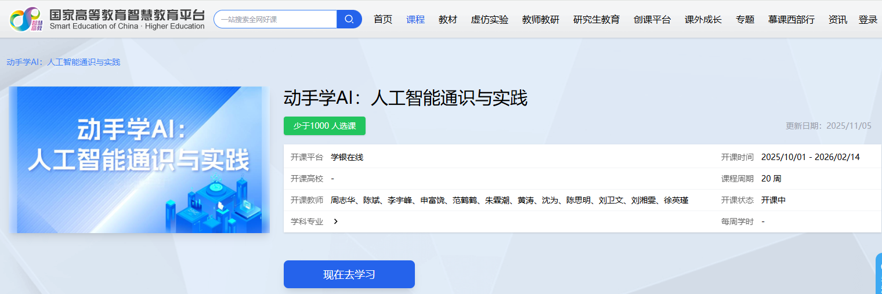Screen dimensions: 882x294
Task: Go to 专题 section
Action: coord(744,20)
